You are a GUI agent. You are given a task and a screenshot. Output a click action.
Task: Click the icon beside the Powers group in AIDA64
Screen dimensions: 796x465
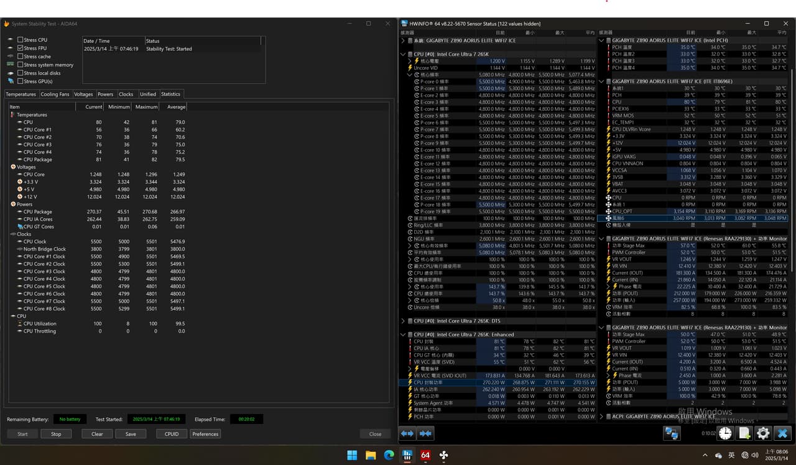(x=13, y=205)
